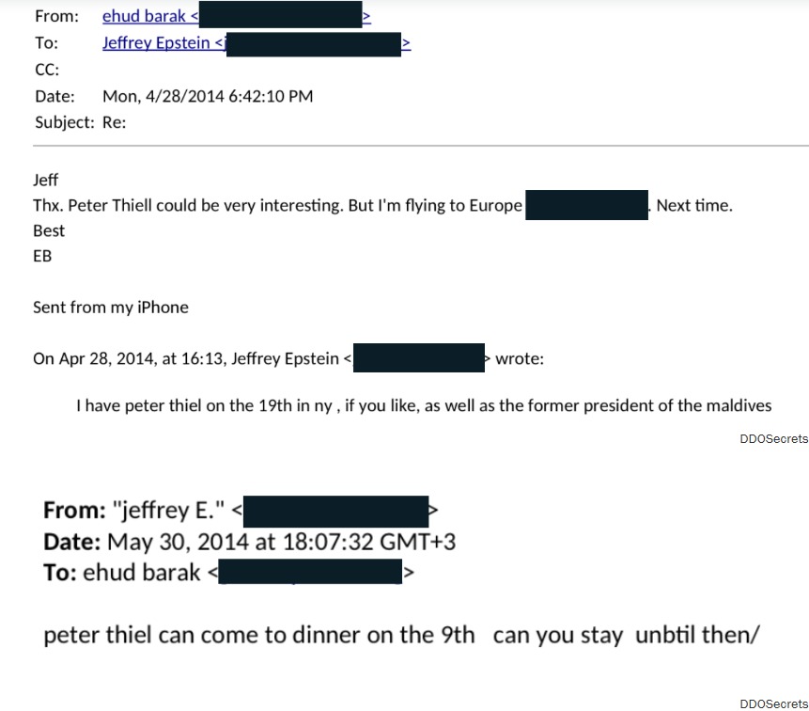Click the 'peter thiel can come to dinner' sentence
Screen dimensions: 809x711
[400, 635]
